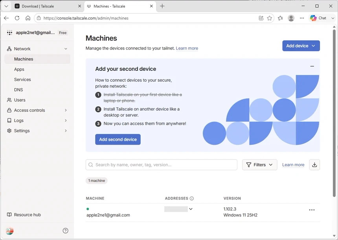Viewport: 338px width, 240px height.
Task: Click the Settings gear icon
Action: [x=9, y=131]
